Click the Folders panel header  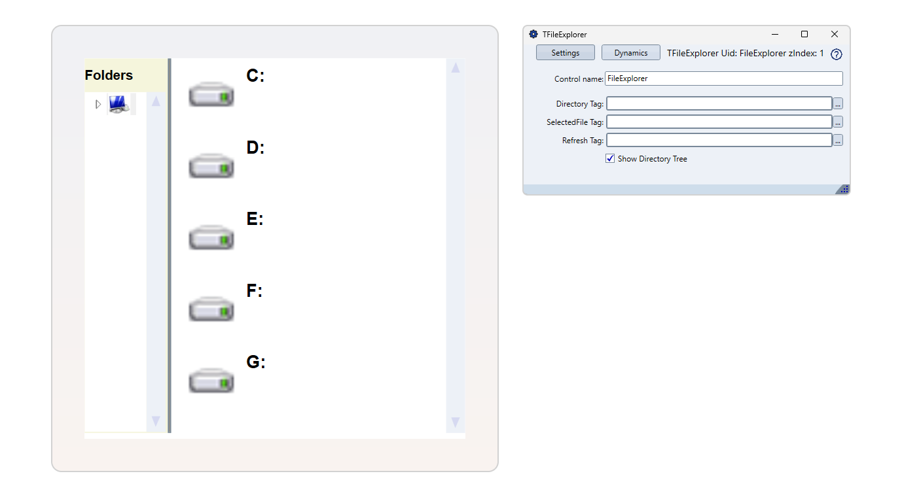(126, 75)
